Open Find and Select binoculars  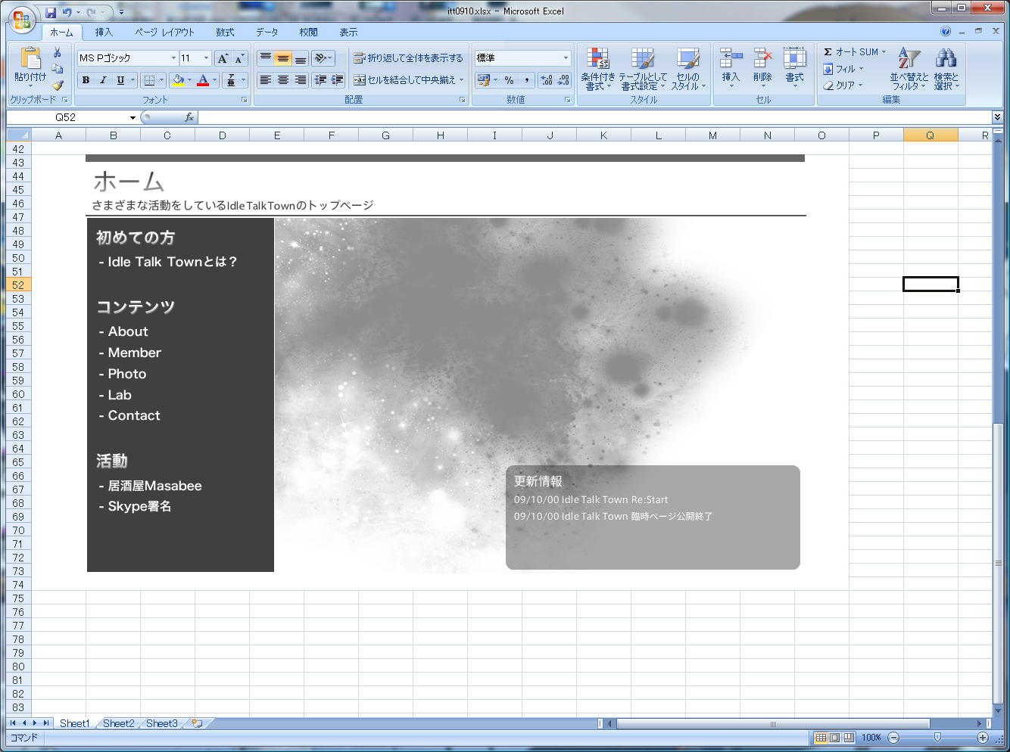coord(946,59)
